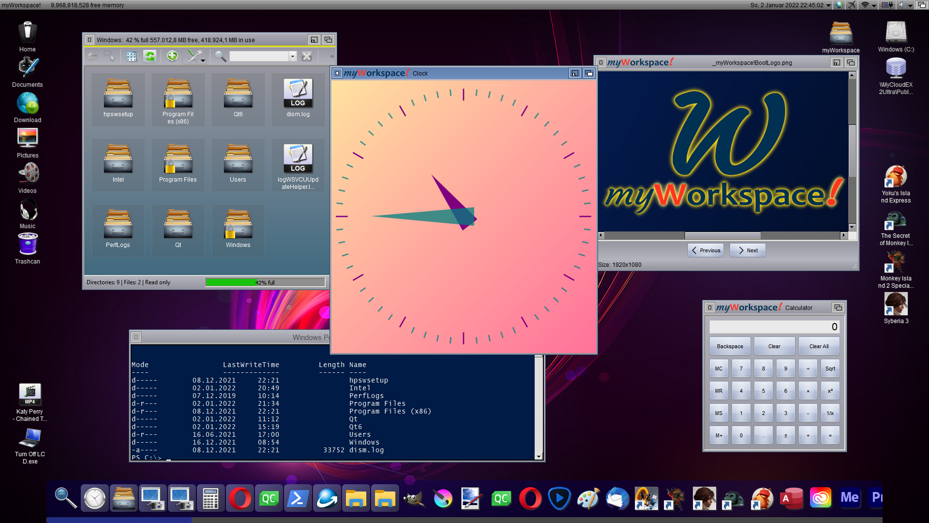This screenshot has height=523, width=929.
Task: Open the Program Files folder in the file browser
Action: pyautogui.click(x=178, y=160)
